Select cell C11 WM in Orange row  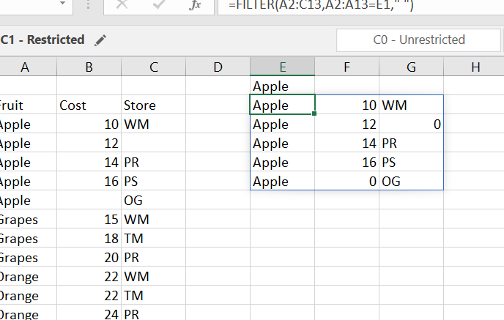154,276
